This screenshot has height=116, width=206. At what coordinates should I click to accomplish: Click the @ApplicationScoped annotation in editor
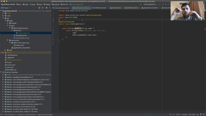[67, 22]
